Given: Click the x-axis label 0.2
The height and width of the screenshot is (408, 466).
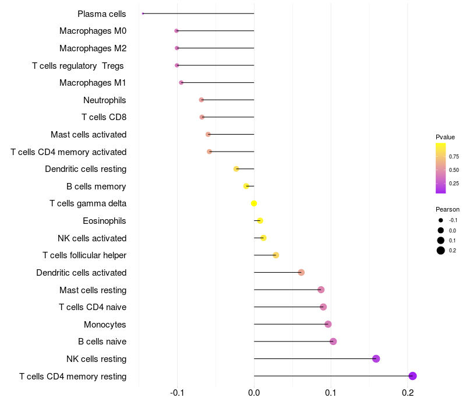Looking at the screenshot, I should point(408,393).
